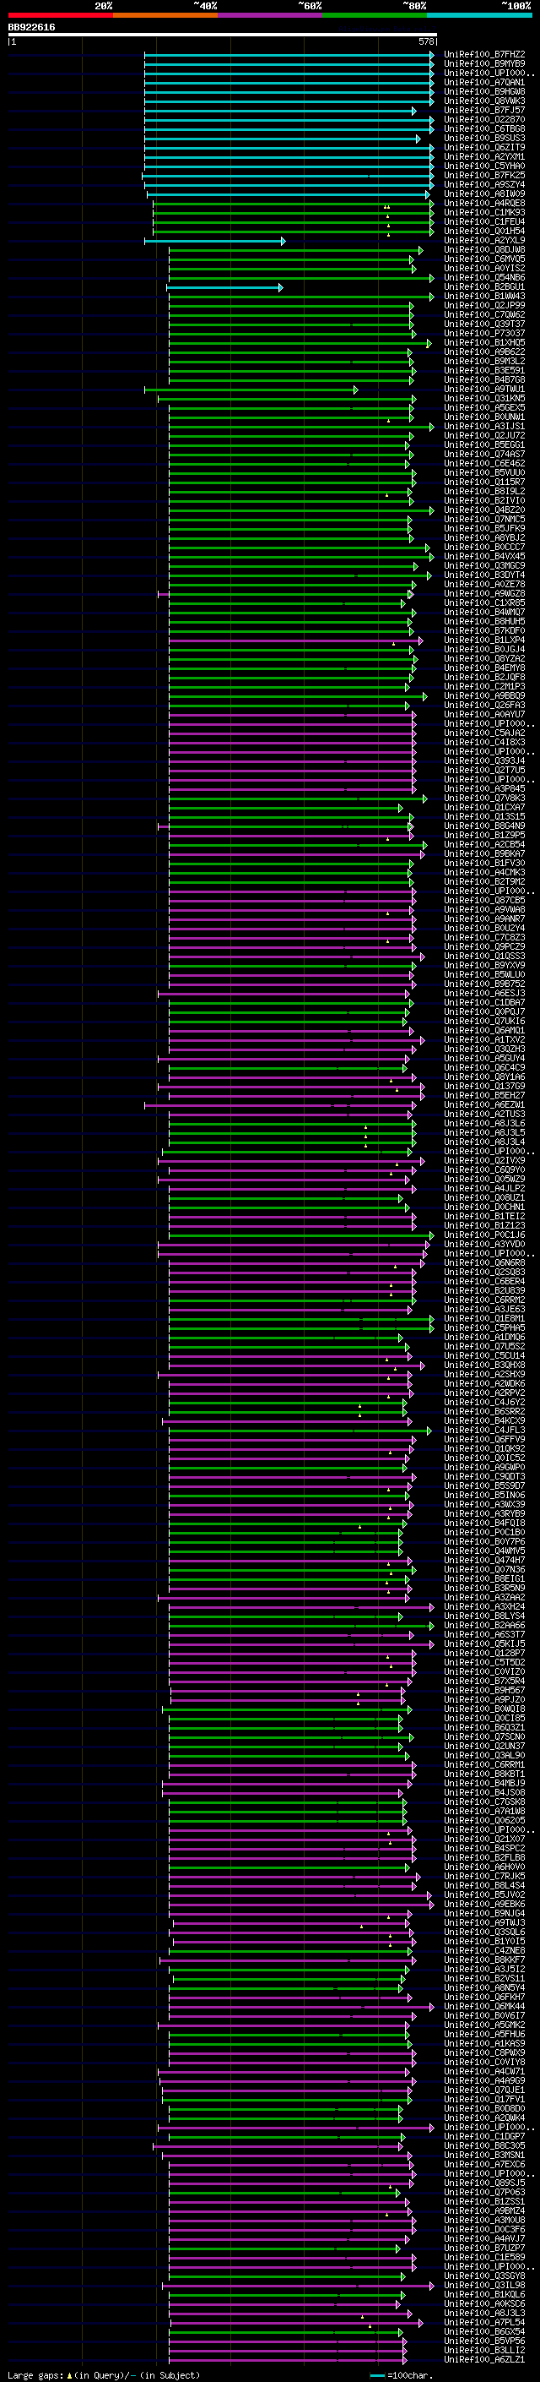Screen dimensions: 540x2382
Task: Open hit UniRef100_Q8VWK3
Action: (x=484, y=101)
